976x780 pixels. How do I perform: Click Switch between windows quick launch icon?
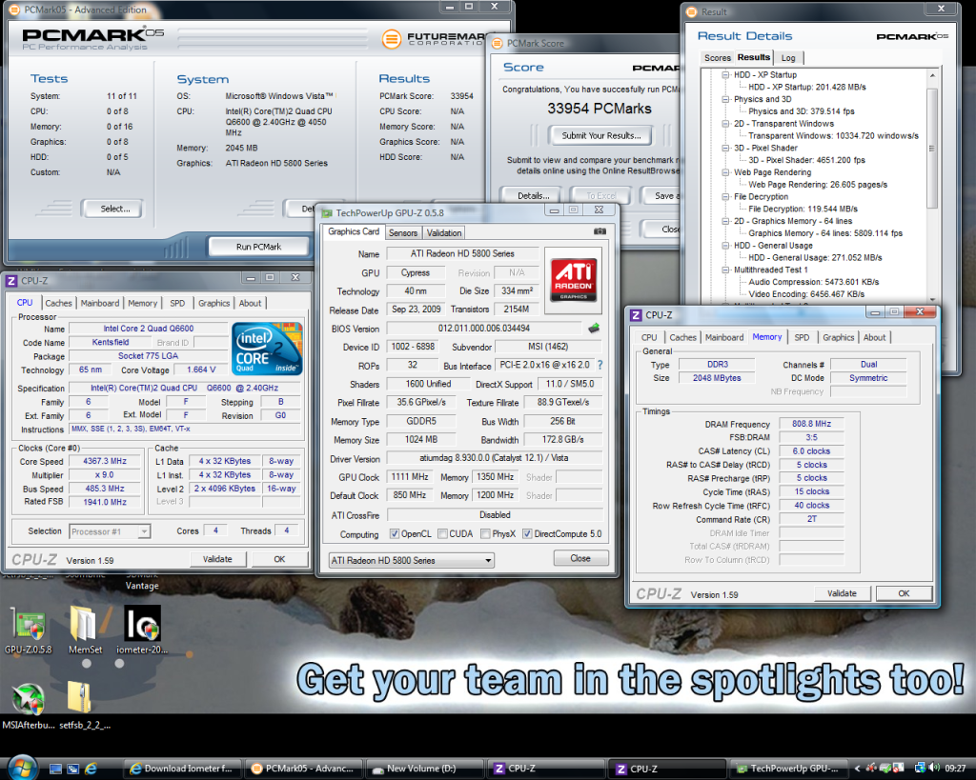[72, 769]
